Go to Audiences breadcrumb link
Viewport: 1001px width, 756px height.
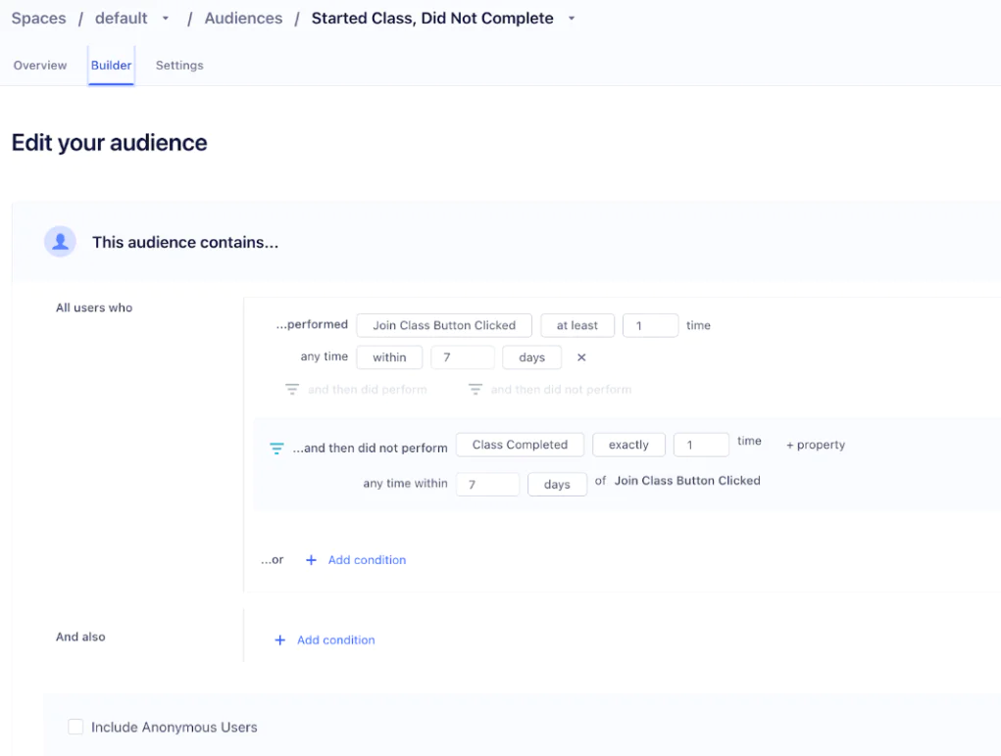(243, 19)
